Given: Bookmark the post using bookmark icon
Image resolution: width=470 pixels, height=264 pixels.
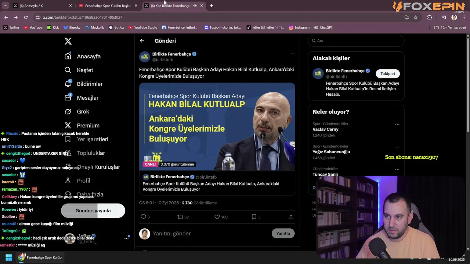Looking at the screenshot, I should (254, 217).
